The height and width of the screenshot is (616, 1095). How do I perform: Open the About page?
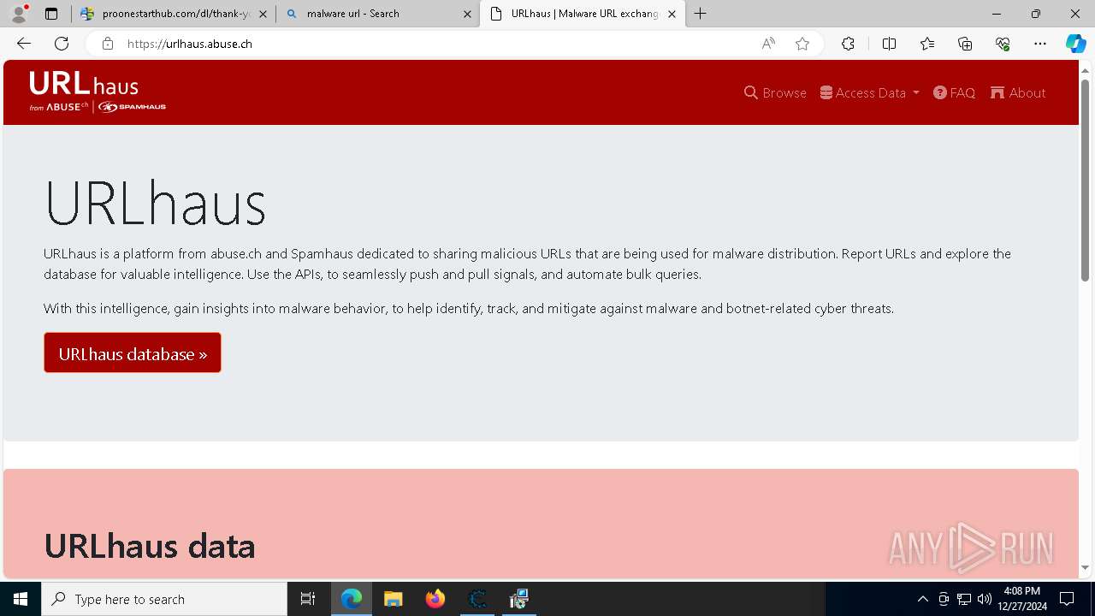(1018, 92)
